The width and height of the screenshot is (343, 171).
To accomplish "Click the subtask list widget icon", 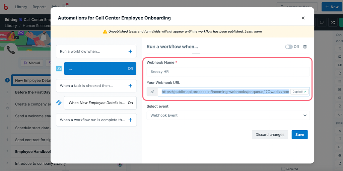I will point(340,81).
